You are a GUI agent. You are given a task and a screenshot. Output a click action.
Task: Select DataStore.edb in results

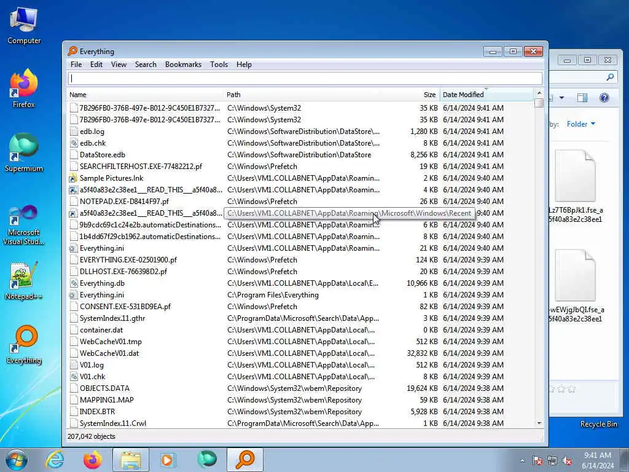(301, 155)
